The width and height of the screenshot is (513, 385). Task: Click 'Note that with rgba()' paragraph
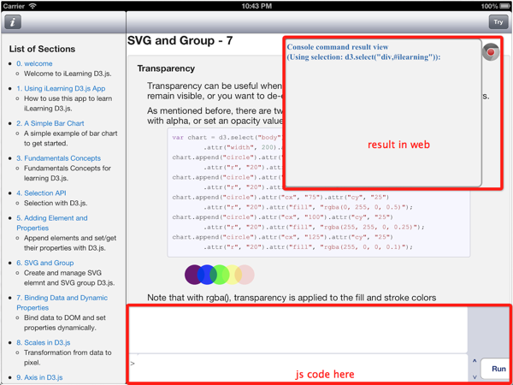pyautogui.click(x=292, y=298)
